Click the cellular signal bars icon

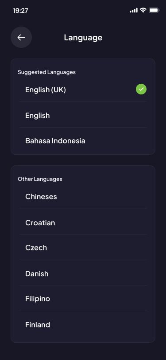[x=134, y=10]
